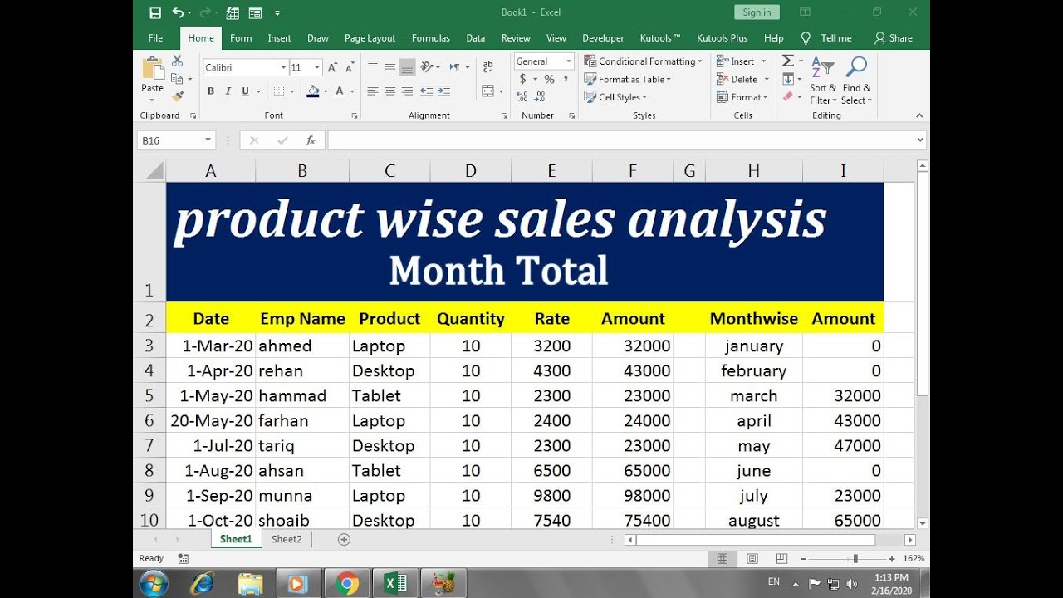Screen dimensions: 1063x598
Task: Open Chrome from the taskbar
Action: (346, 584)
